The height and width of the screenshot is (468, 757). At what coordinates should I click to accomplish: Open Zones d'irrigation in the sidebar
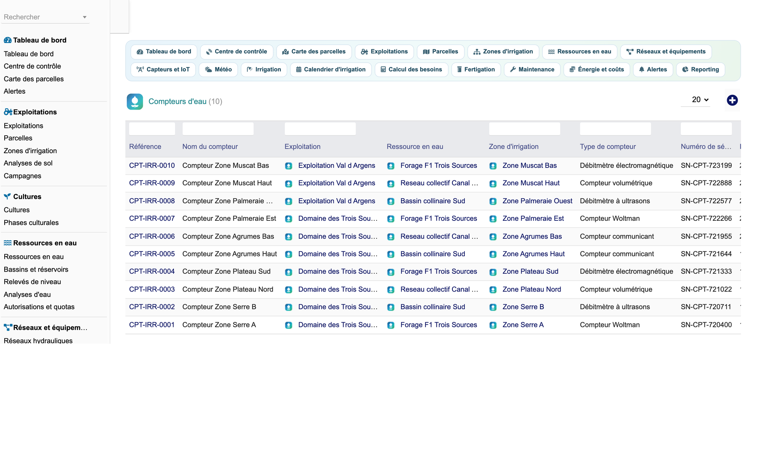pyautogui.click(x=30, y=151)
